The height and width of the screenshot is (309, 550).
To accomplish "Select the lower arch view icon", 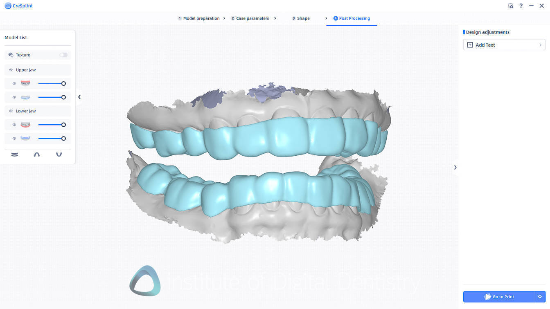I will point(59,154).
